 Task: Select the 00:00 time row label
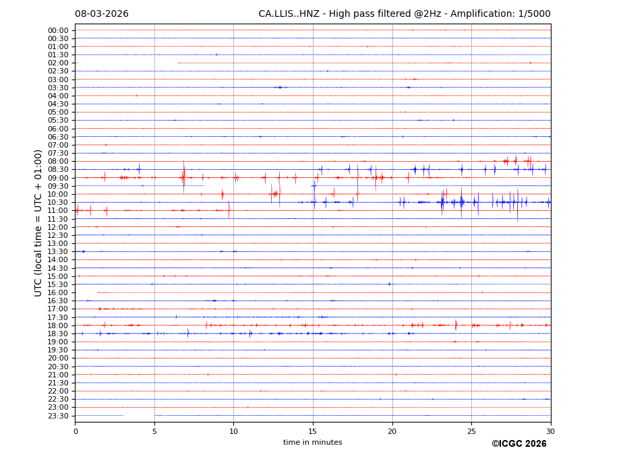[57, 30]
